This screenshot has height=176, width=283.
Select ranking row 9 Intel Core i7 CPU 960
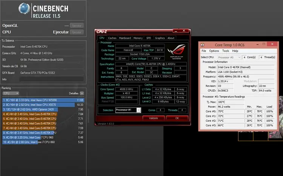click(x=43, y=137)
